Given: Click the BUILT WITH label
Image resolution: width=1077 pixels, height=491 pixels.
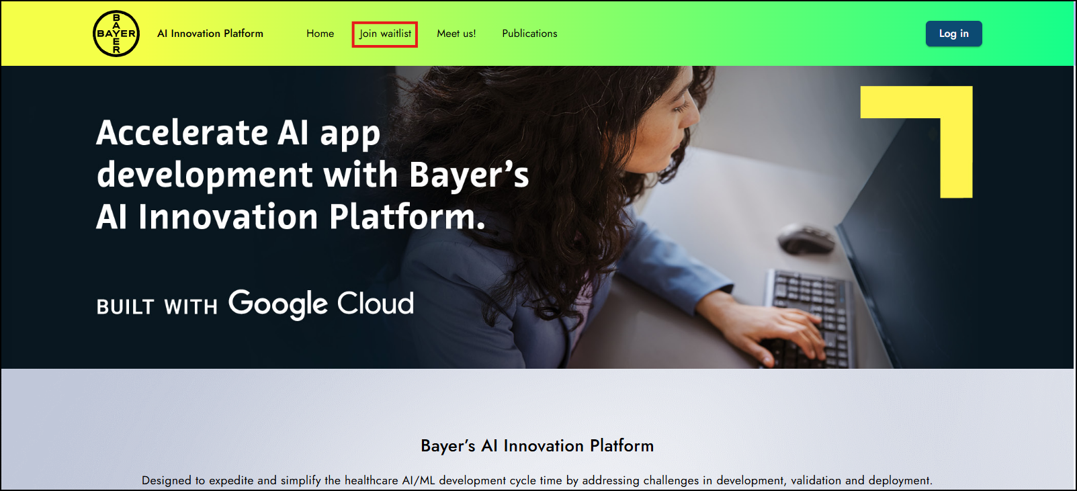Looking at the screenshot, I should coord(157,307).
